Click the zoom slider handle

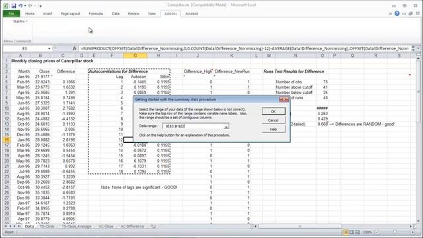pyautogui.click(x=395, y=232)
